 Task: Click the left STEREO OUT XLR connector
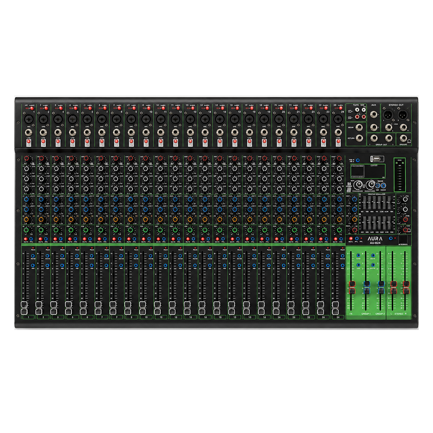(x=388, y=114)
